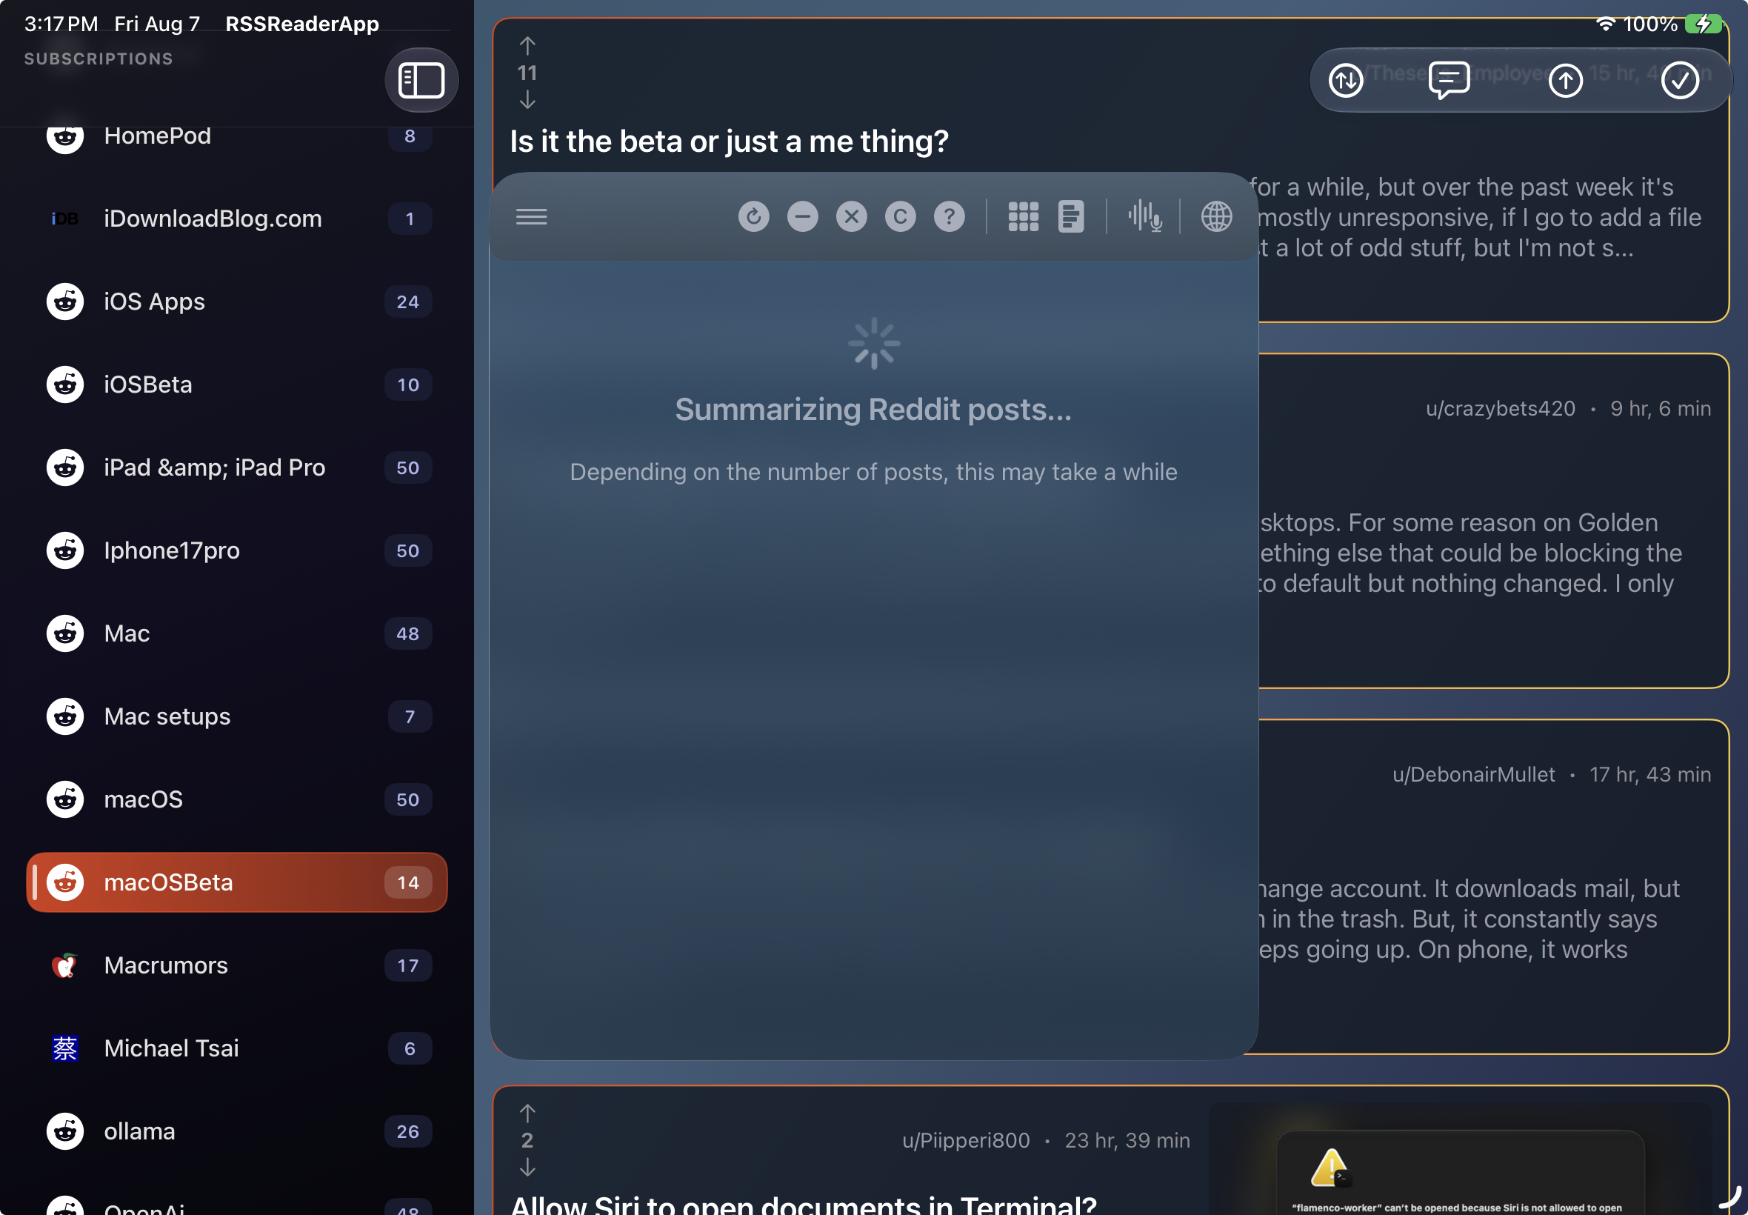Open the summary panel hamburger menu
The image size is (1748, 1215).
click(x=531, y=217)
